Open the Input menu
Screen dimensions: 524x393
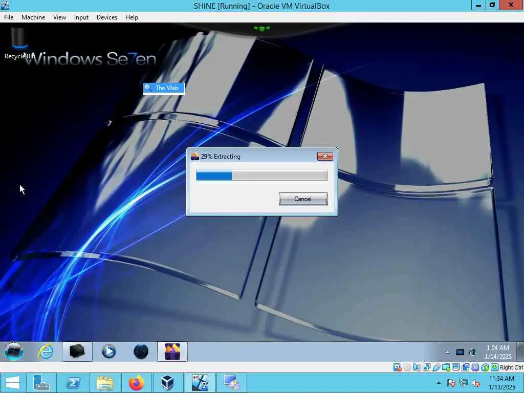point(81,17)
